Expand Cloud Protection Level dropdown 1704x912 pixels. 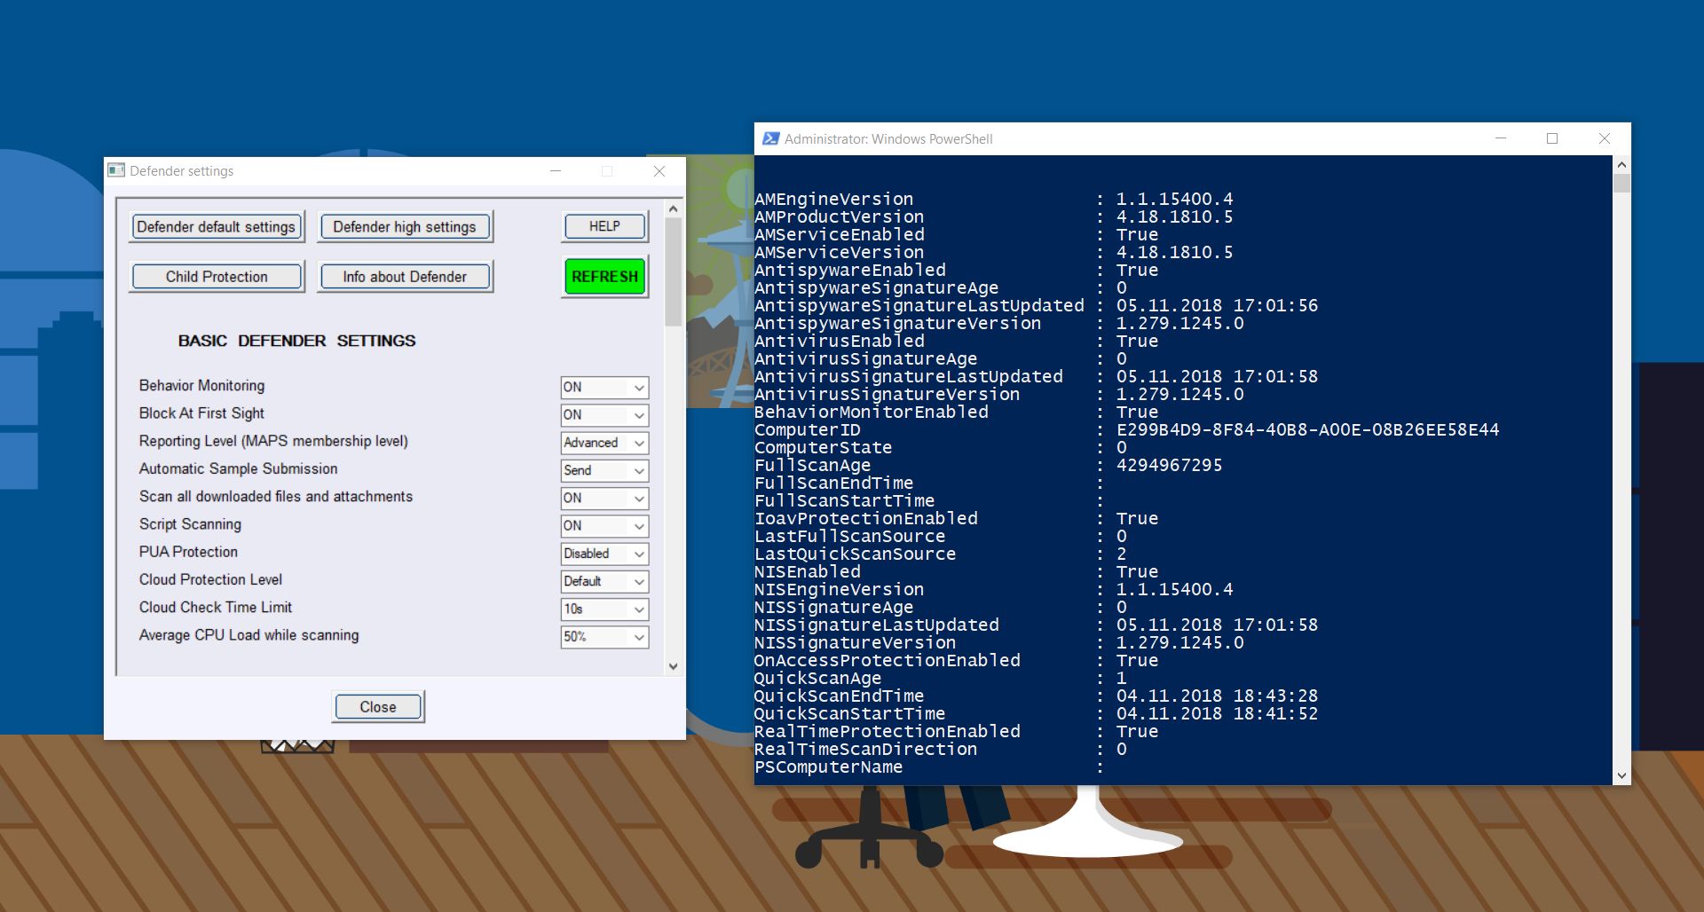point(604,582)
